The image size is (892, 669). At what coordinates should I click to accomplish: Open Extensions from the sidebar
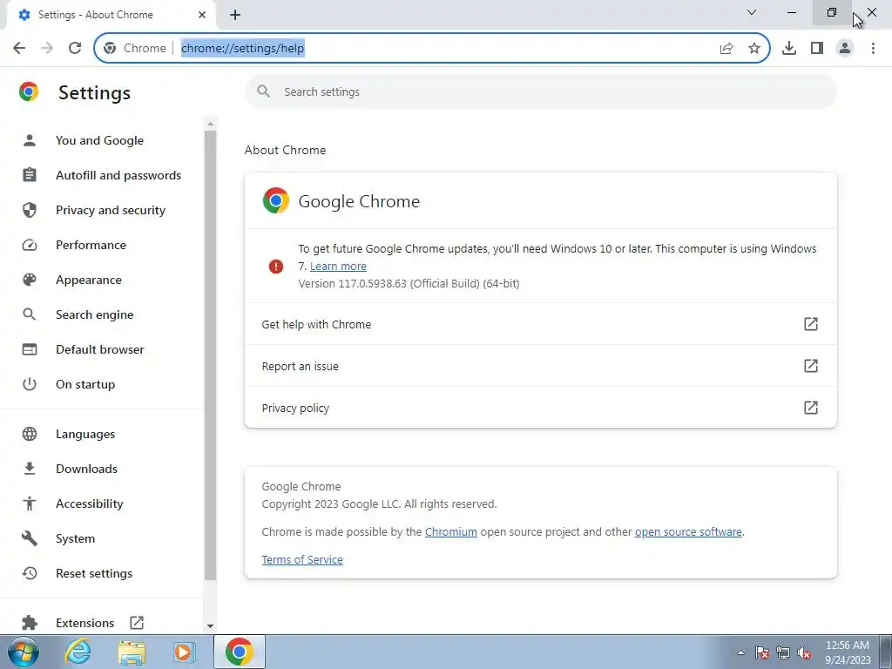coord(84,623)
